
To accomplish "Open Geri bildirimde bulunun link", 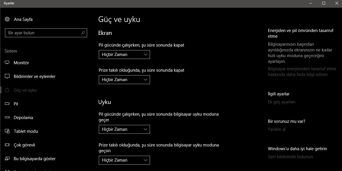I will click(x=290, y=157).
